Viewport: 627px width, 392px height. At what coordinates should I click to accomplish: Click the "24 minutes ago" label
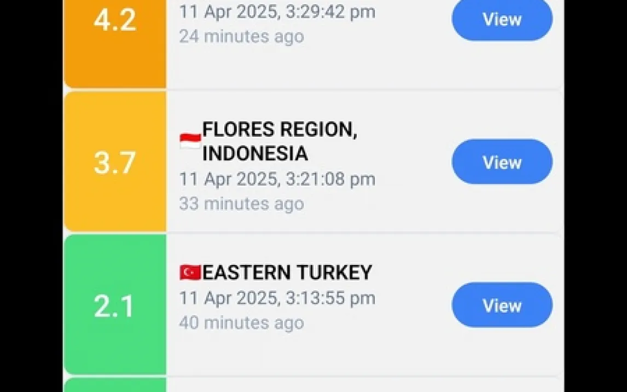[241, 36]
